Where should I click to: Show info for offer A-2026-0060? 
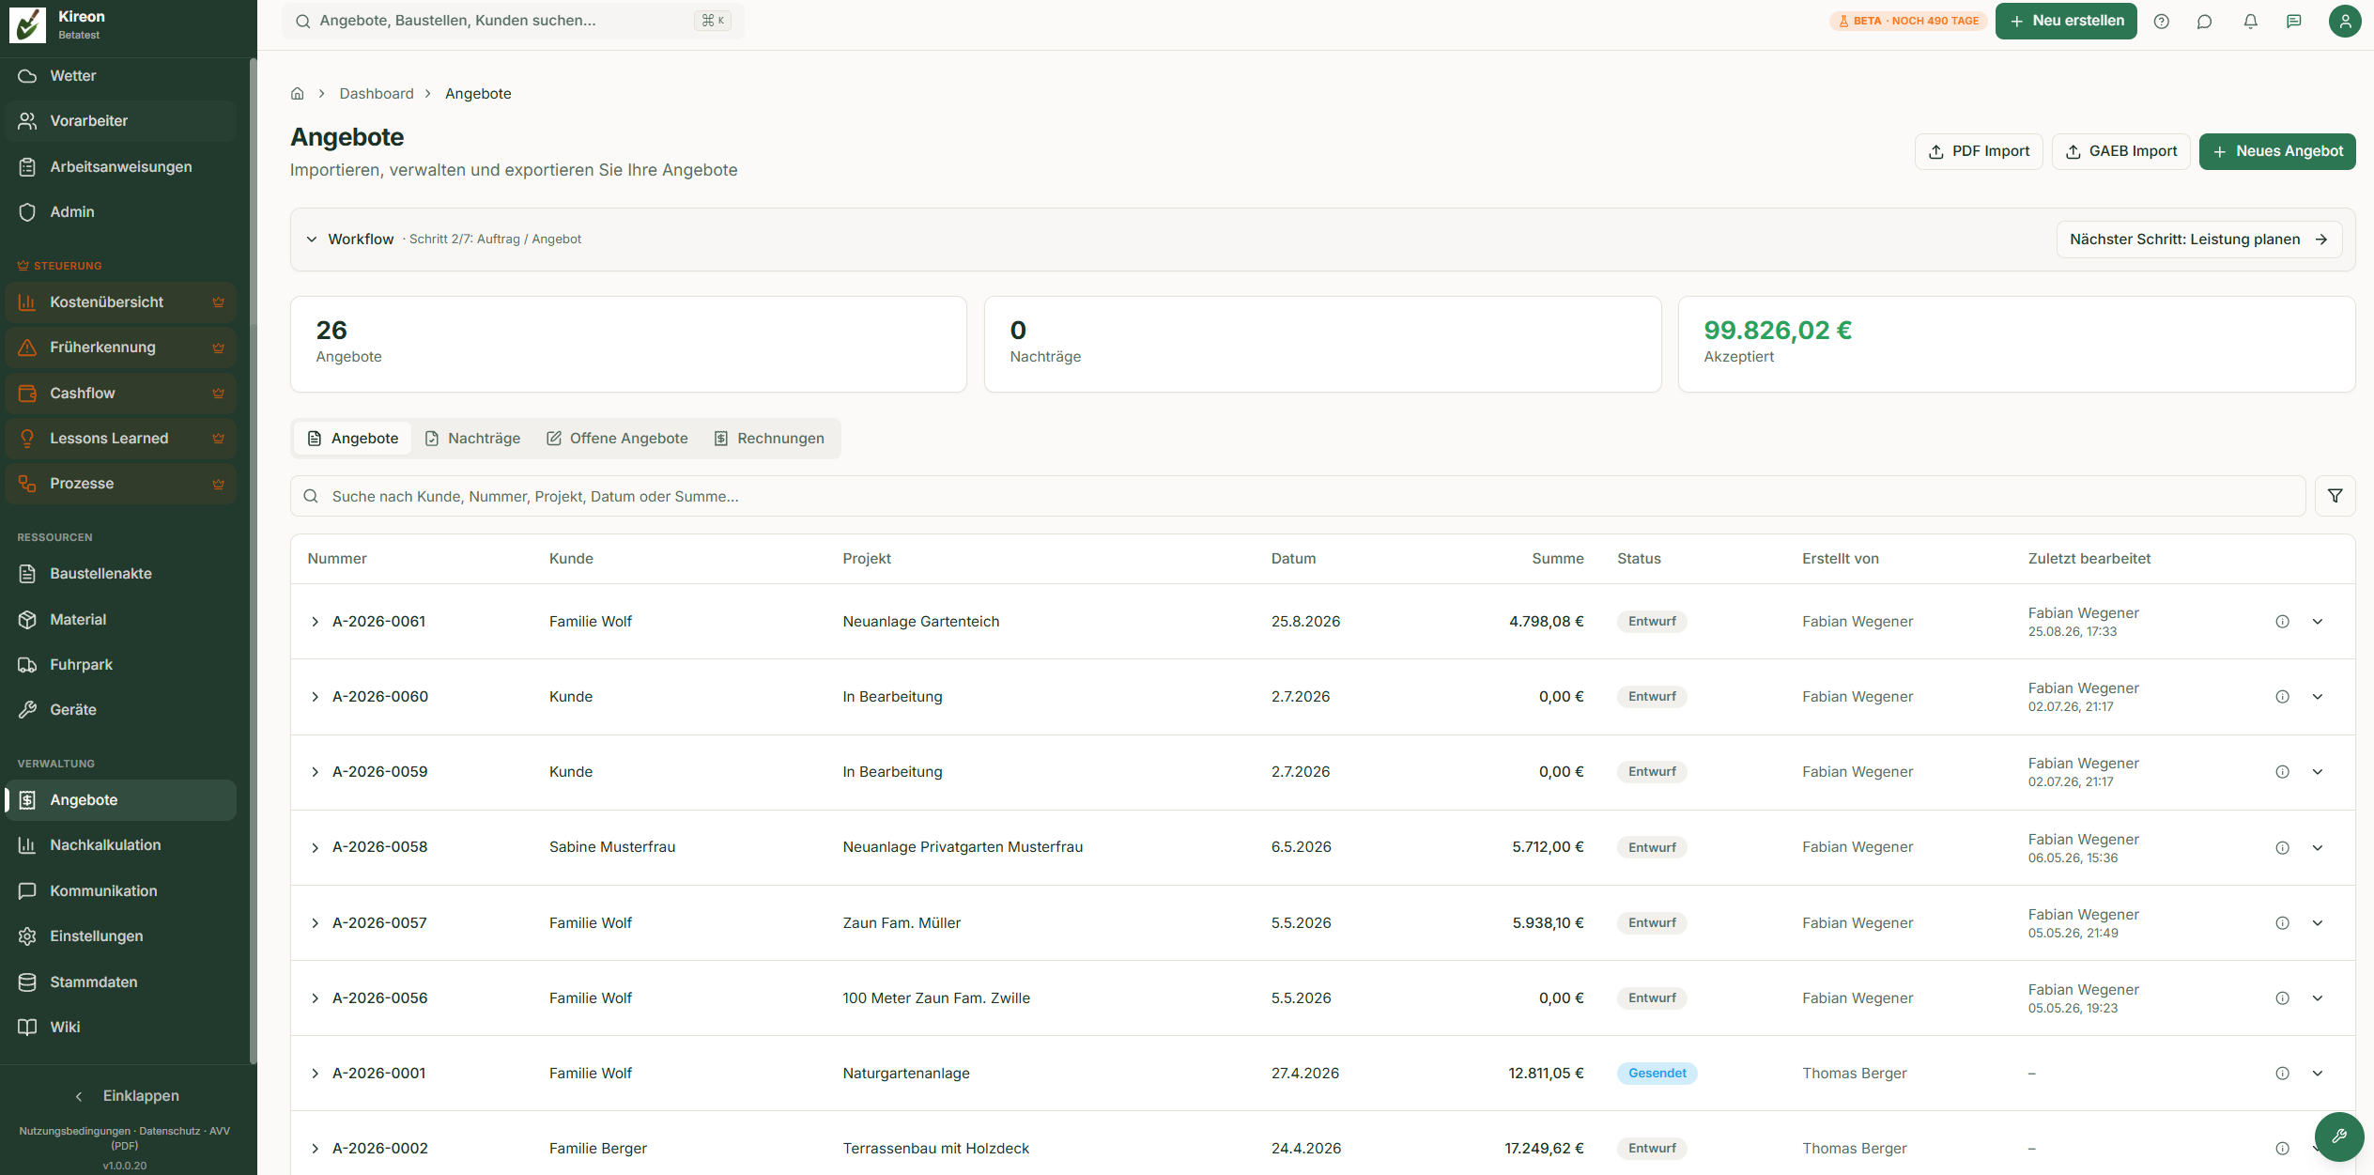[x=2283, y=697]
